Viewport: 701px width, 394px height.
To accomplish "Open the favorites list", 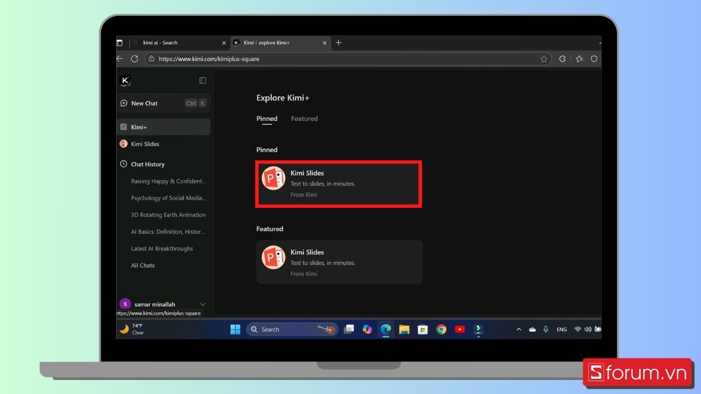I will pos(579,59).
